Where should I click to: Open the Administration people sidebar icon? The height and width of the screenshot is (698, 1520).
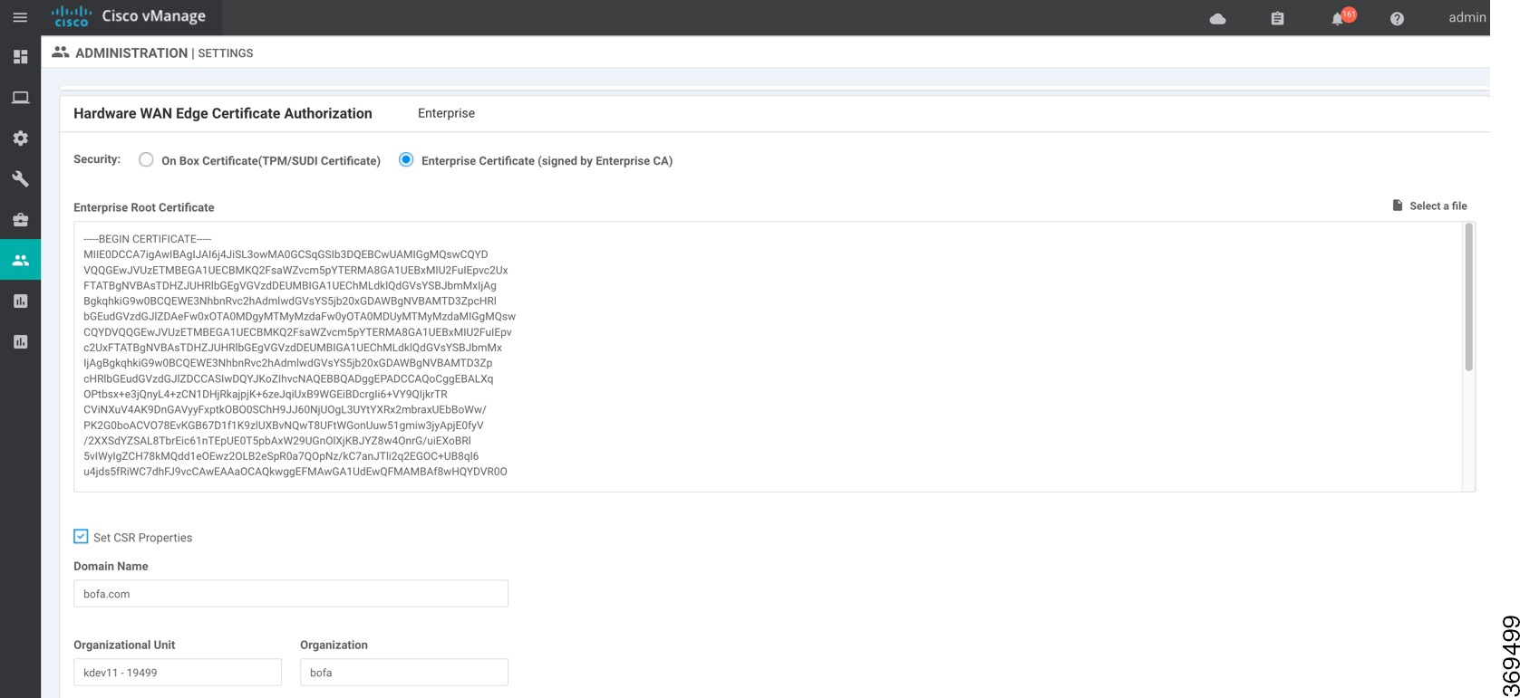point(20,261)
